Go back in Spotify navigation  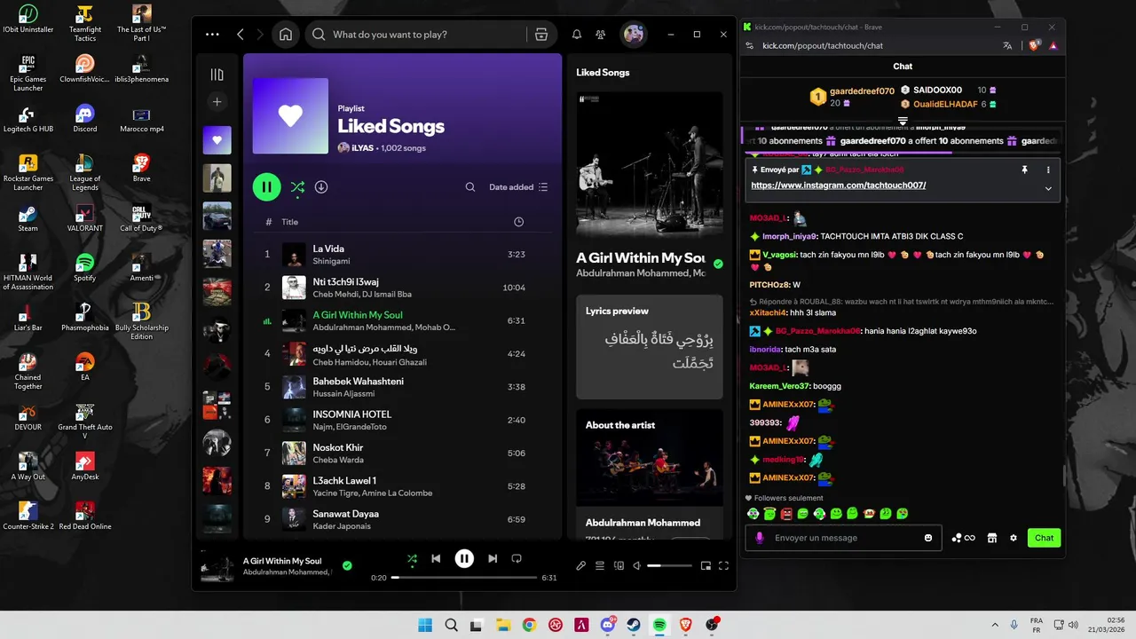[x=241, y=35]
